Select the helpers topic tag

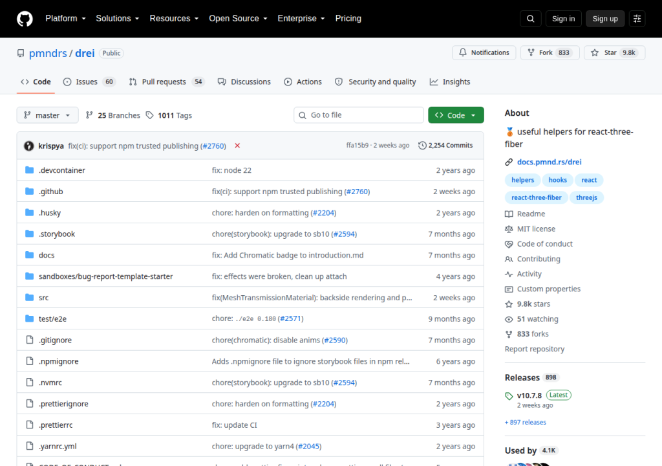[x=522, y=180]
